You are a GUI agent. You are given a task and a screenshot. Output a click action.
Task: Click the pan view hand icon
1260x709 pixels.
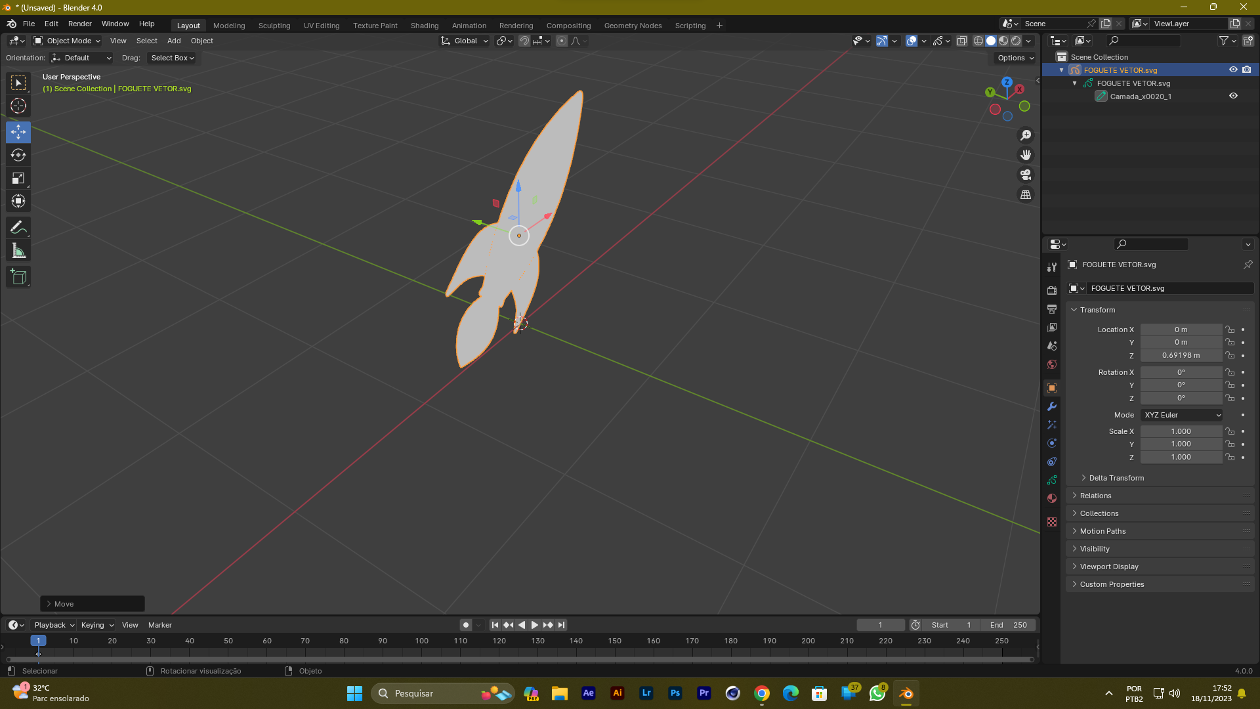coord(1026,155)
